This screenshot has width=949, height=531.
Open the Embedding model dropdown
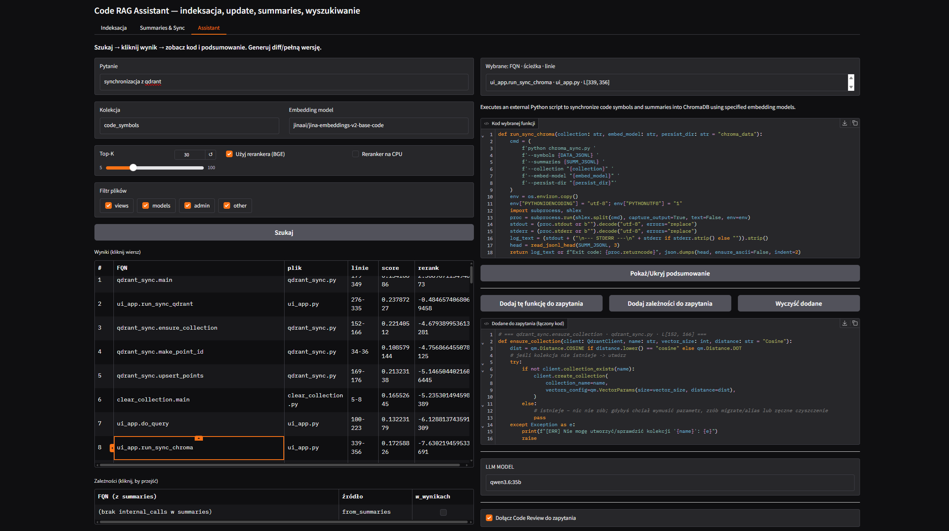pyautogui.click(x=378, y=125)
